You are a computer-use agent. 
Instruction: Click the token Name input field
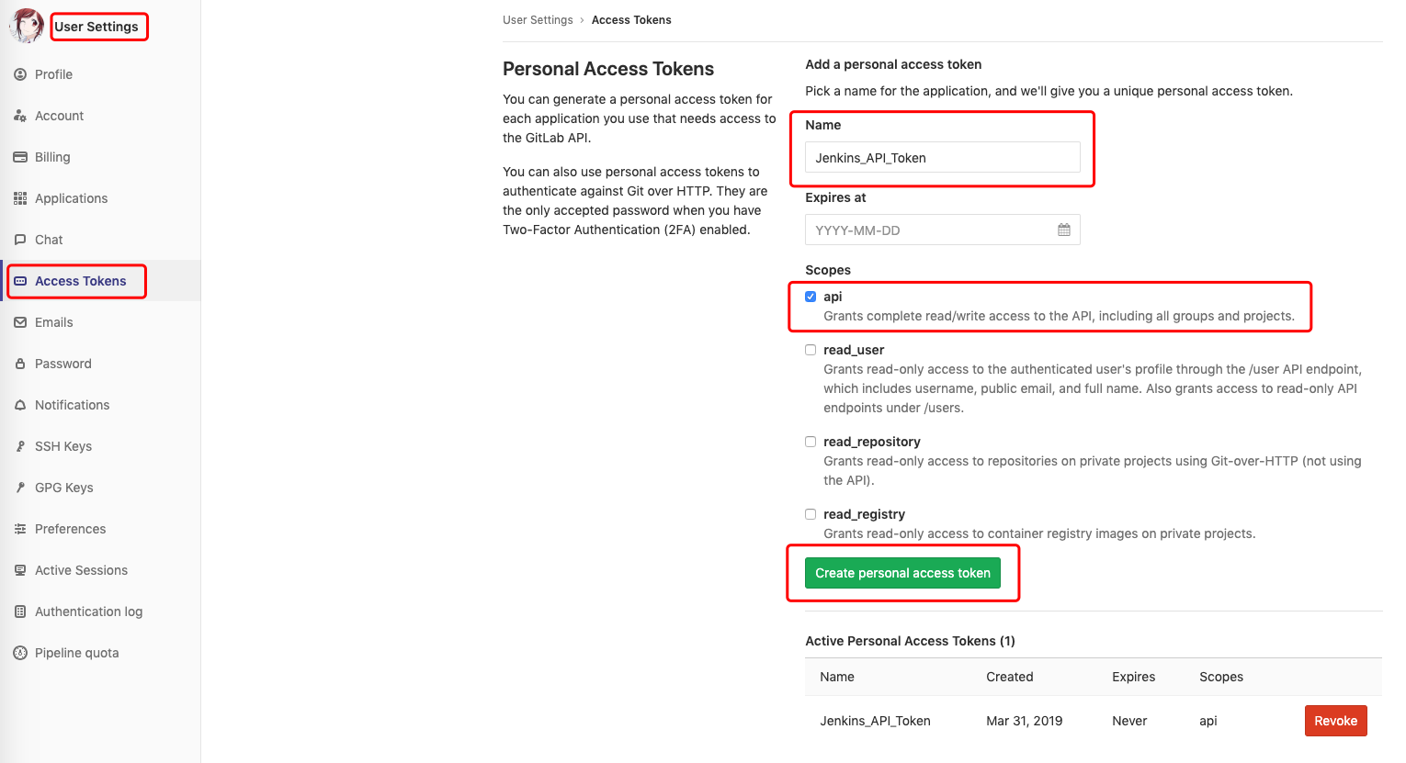tap(942, 157)
